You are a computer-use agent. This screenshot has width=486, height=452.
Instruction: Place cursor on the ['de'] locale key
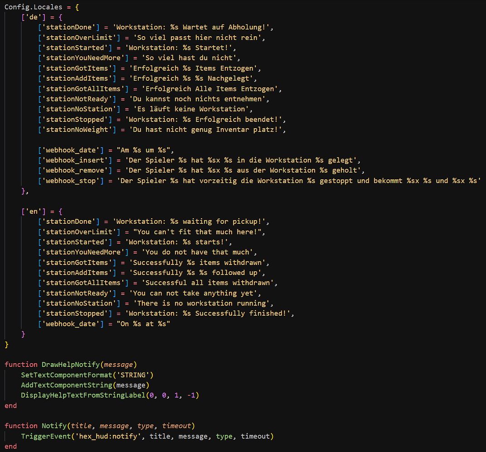coord(32,17)
